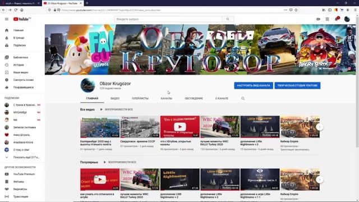Open the YouTube hamburger guide menu
This screenshot has height=202, width=359.
7,19
